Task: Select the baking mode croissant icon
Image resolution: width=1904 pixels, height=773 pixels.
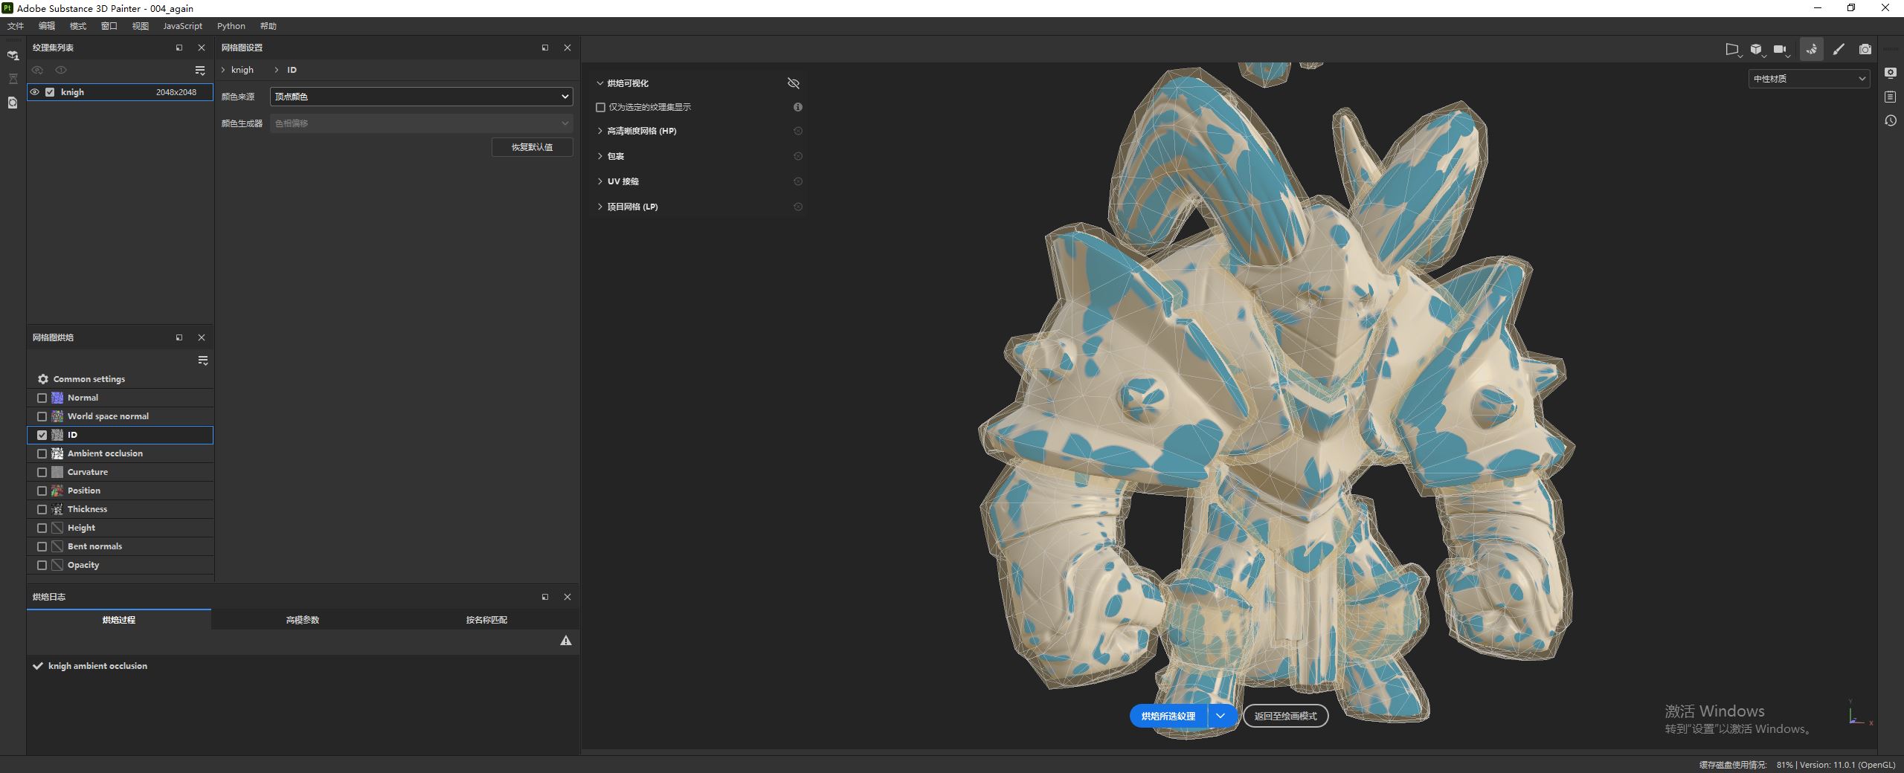Action: (1811, 49)
